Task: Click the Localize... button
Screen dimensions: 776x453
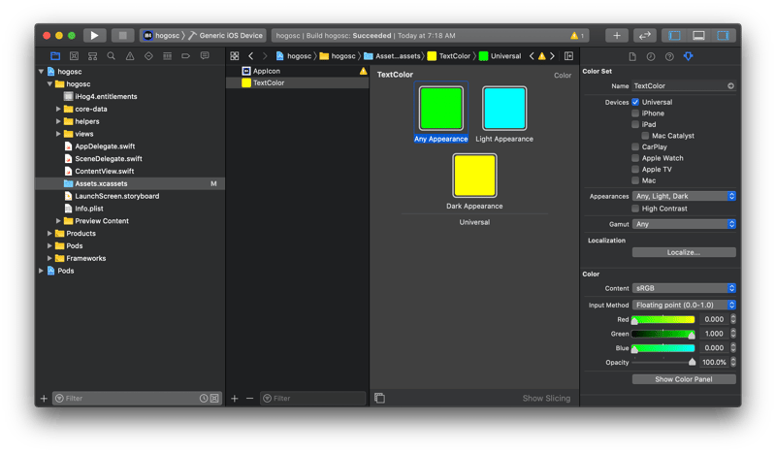Action: 684,252
